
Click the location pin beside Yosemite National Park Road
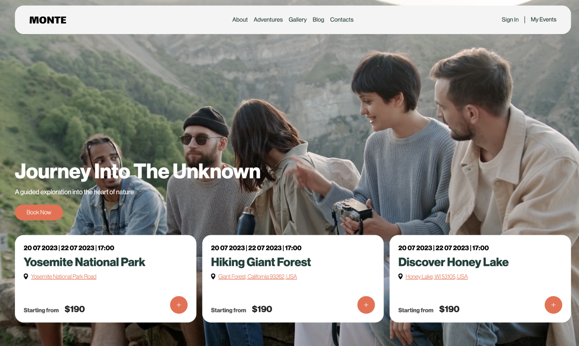26,276
